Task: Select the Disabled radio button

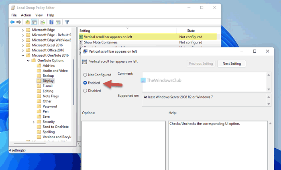Action: tap(85, 91)
